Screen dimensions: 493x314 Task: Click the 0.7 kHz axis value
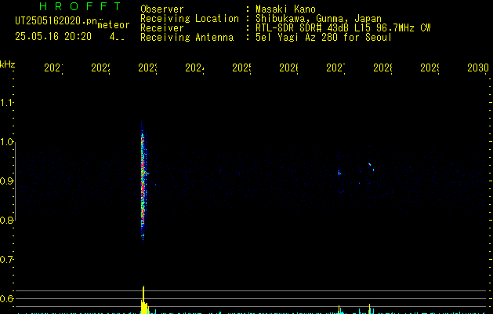tap(6, 260)
